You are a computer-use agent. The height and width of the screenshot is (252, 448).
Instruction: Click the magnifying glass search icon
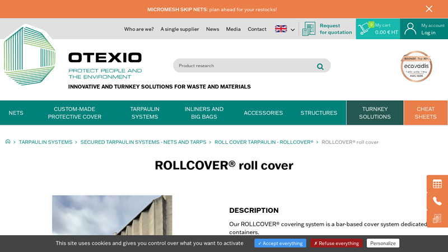[x=320, y=67]
